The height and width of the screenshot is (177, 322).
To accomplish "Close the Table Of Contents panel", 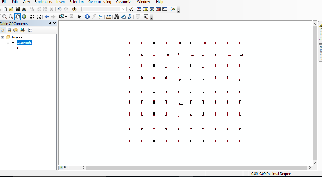I will [x=54, y=23].
